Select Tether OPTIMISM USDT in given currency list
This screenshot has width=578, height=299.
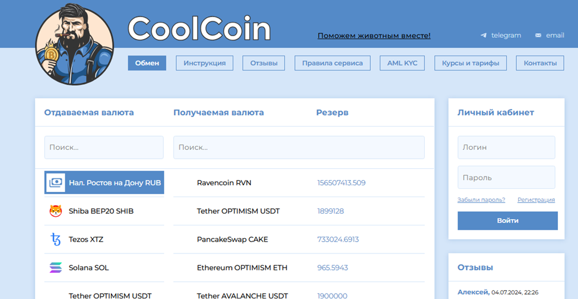point(110,295)
